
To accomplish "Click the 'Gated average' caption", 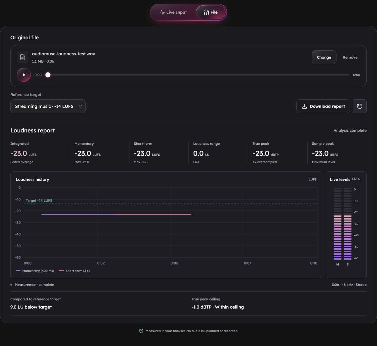I will pos(22,162).
